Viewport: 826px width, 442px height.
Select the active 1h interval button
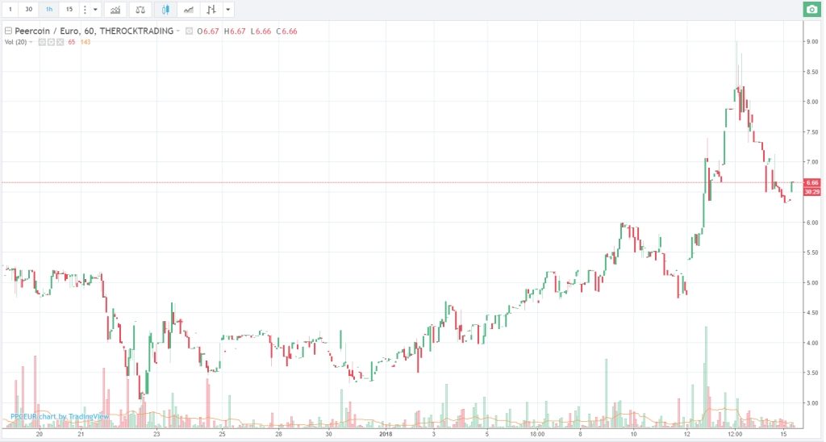click(48, 10)
